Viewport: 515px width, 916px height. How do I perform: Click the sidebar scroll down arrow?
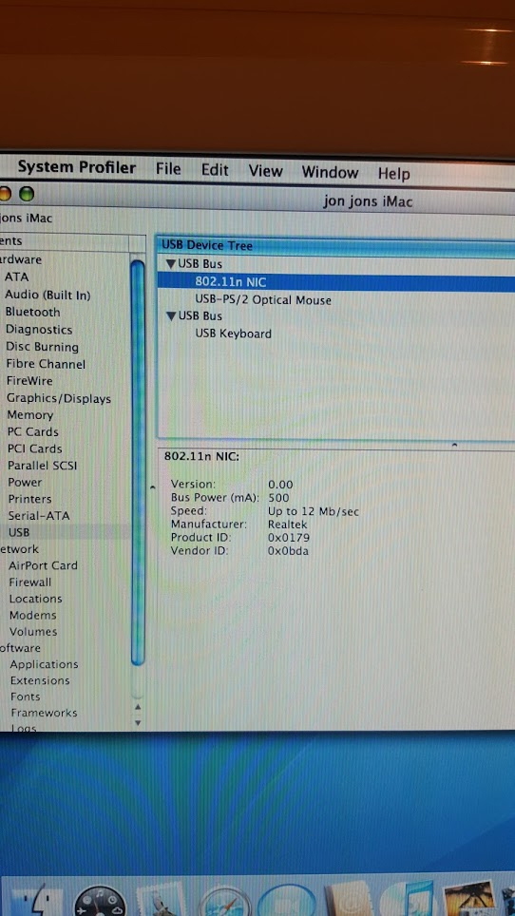click(138, 723)
